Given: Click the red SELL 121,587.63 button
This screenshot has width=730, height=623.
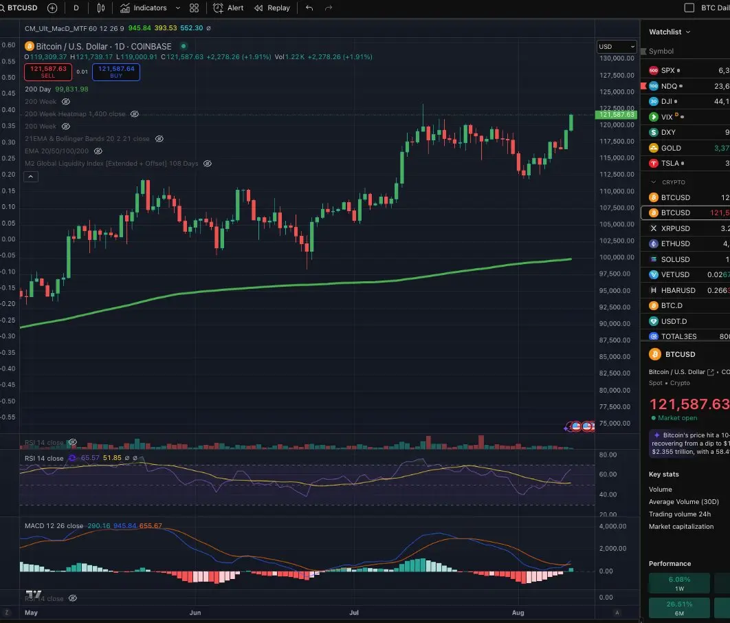Looking at the screenshot, I should point(48,72).
